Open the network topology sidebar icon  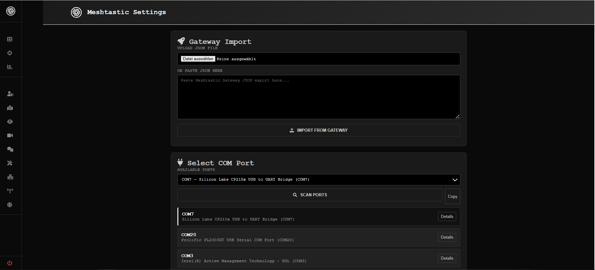coord(10,177)
